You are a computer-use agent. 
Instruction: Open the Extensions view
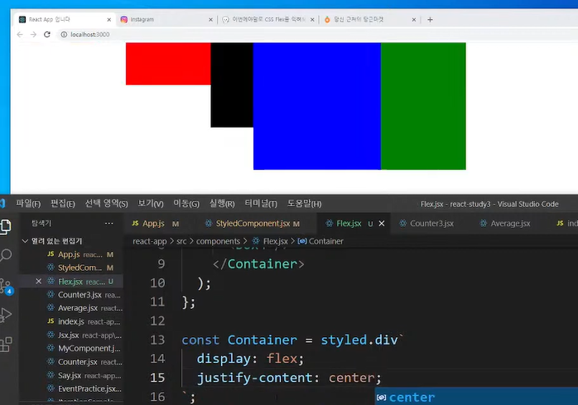(x=6, y=345)
